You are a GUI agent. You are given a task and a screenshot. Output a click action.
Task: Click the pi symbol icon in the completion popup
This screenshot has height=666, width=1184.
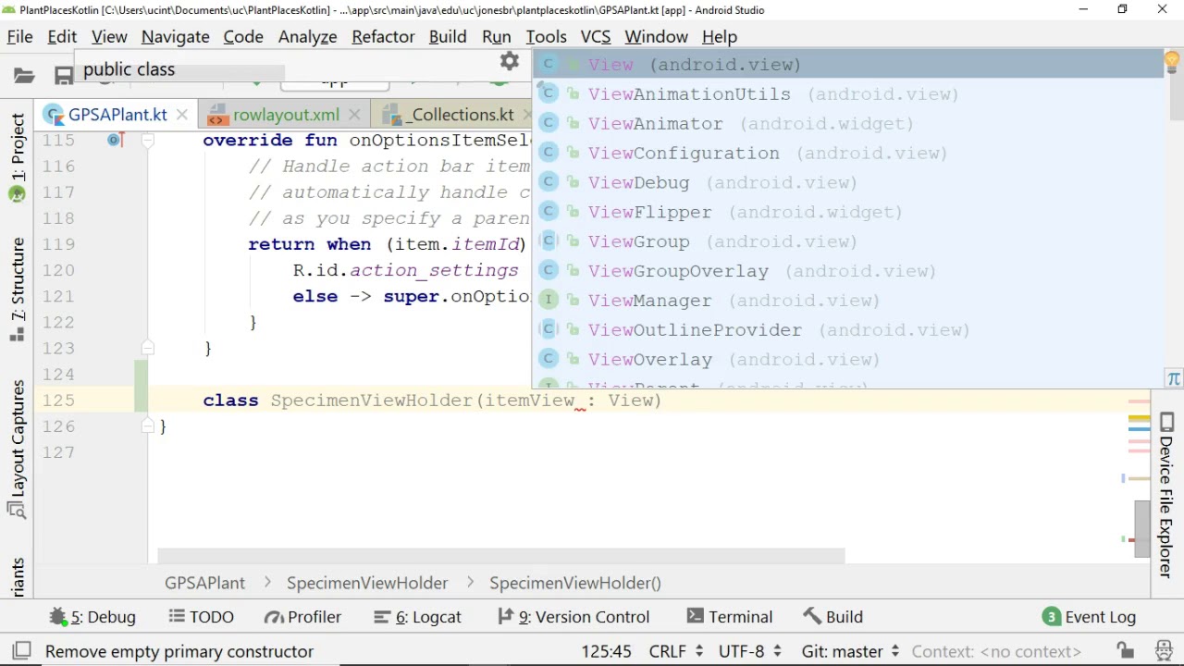point(1174,379)
